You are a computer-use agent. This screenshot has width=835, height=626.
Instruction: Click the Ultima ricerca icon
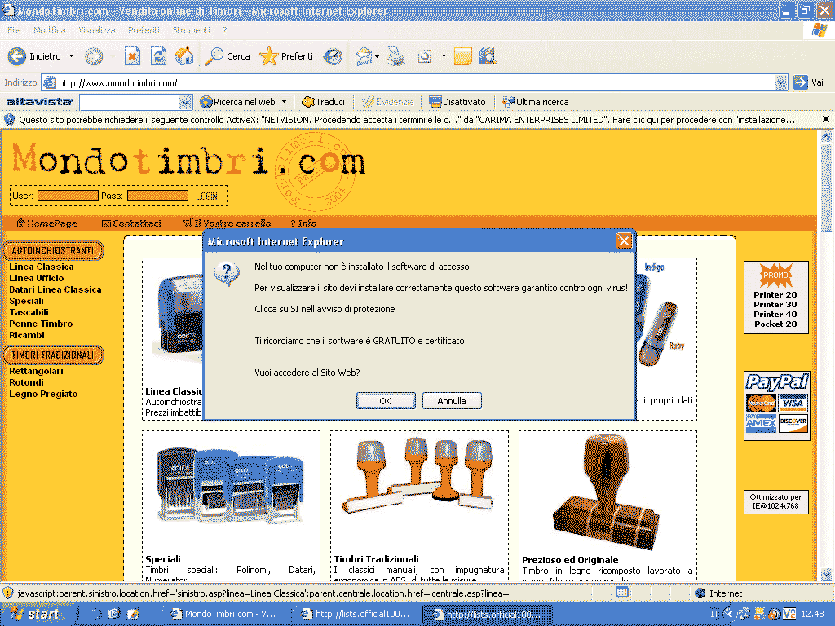(x=509, y=102)
